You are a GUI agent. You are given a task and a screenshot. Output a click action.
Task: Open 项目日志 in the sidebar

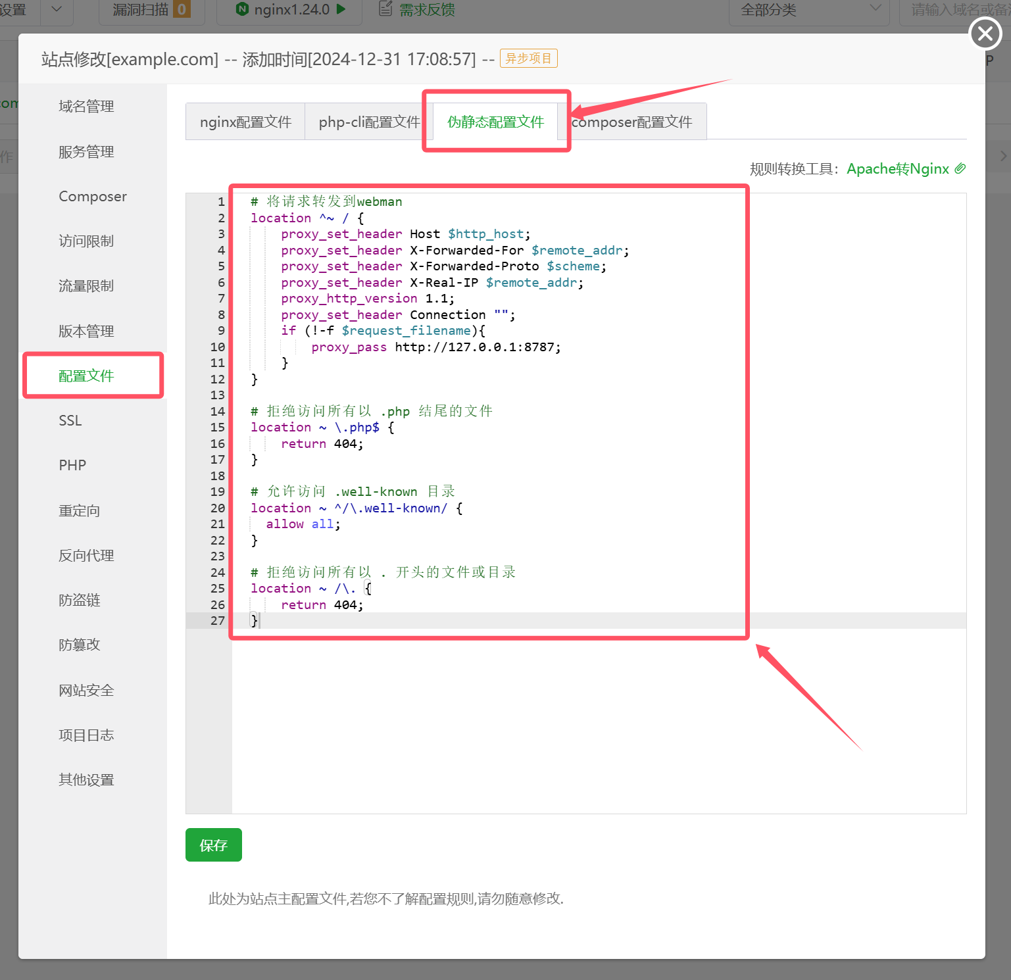click(x=86, y=735)
